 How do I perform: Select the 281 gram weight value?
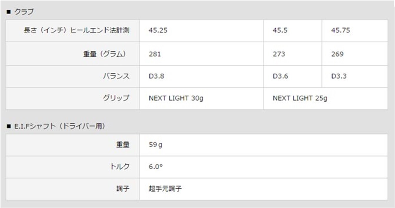[x=155, y=54]
